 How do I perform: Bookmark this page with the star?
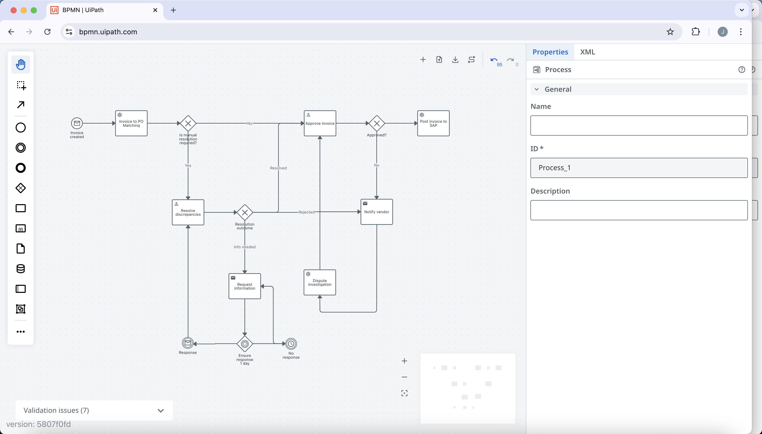[670, 32]
